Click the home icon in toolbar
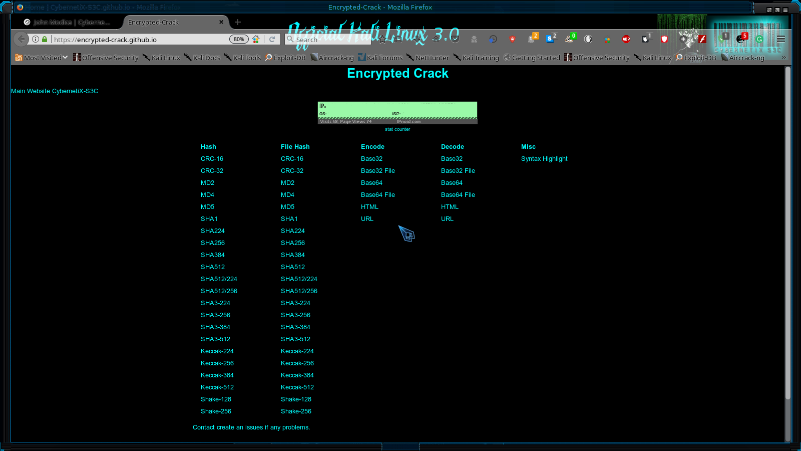 click(436, 39)
